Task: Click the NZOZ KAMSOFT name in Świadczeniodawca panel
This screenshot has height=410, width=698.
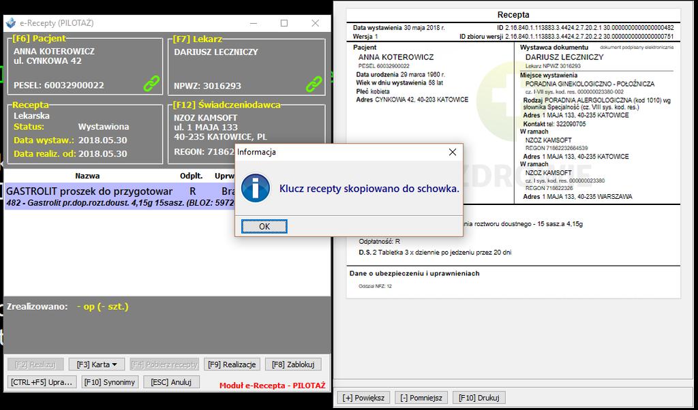Action: click(x=206, y=118)
